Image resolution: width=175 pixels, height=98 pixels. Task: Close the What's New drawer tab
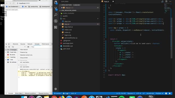[x=23, y=93]
